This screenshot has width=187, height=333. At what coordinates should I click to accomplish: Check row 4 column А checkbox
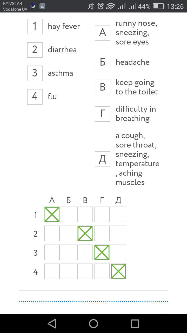52,271
